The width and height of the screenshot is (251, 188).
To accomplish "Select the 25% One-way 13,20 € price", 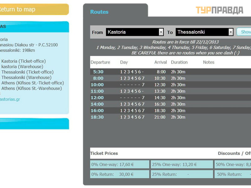I will click(181, 164).
